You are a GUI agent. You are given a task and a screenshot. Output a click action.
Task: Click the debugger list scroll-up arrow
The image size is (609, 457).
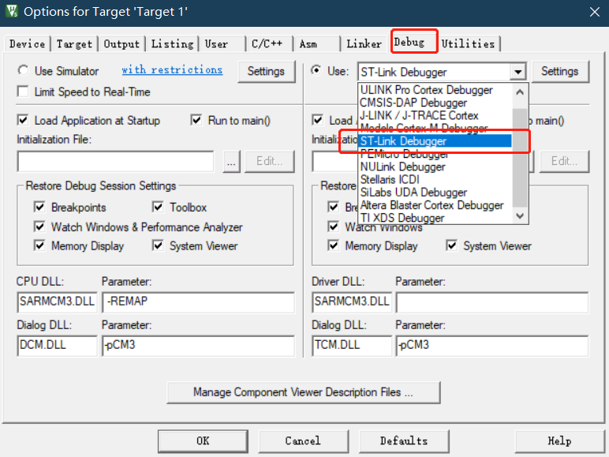point(520,92)
